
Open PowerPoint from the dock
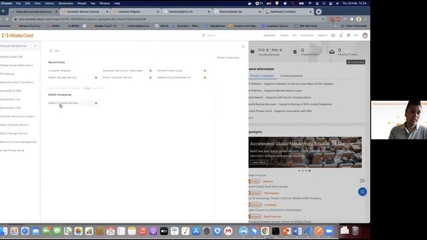pyautogui.click(x=286, y=231)
